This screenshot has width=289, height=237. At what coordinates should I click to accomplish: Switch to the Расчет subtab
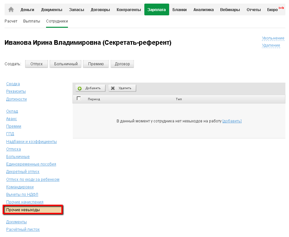pyautogui.click(x=11, y=21)
